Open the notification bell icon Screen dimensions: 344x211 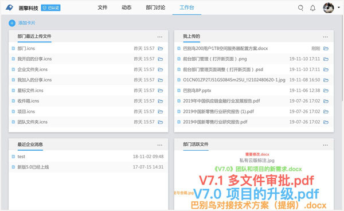tap(312, 8)
